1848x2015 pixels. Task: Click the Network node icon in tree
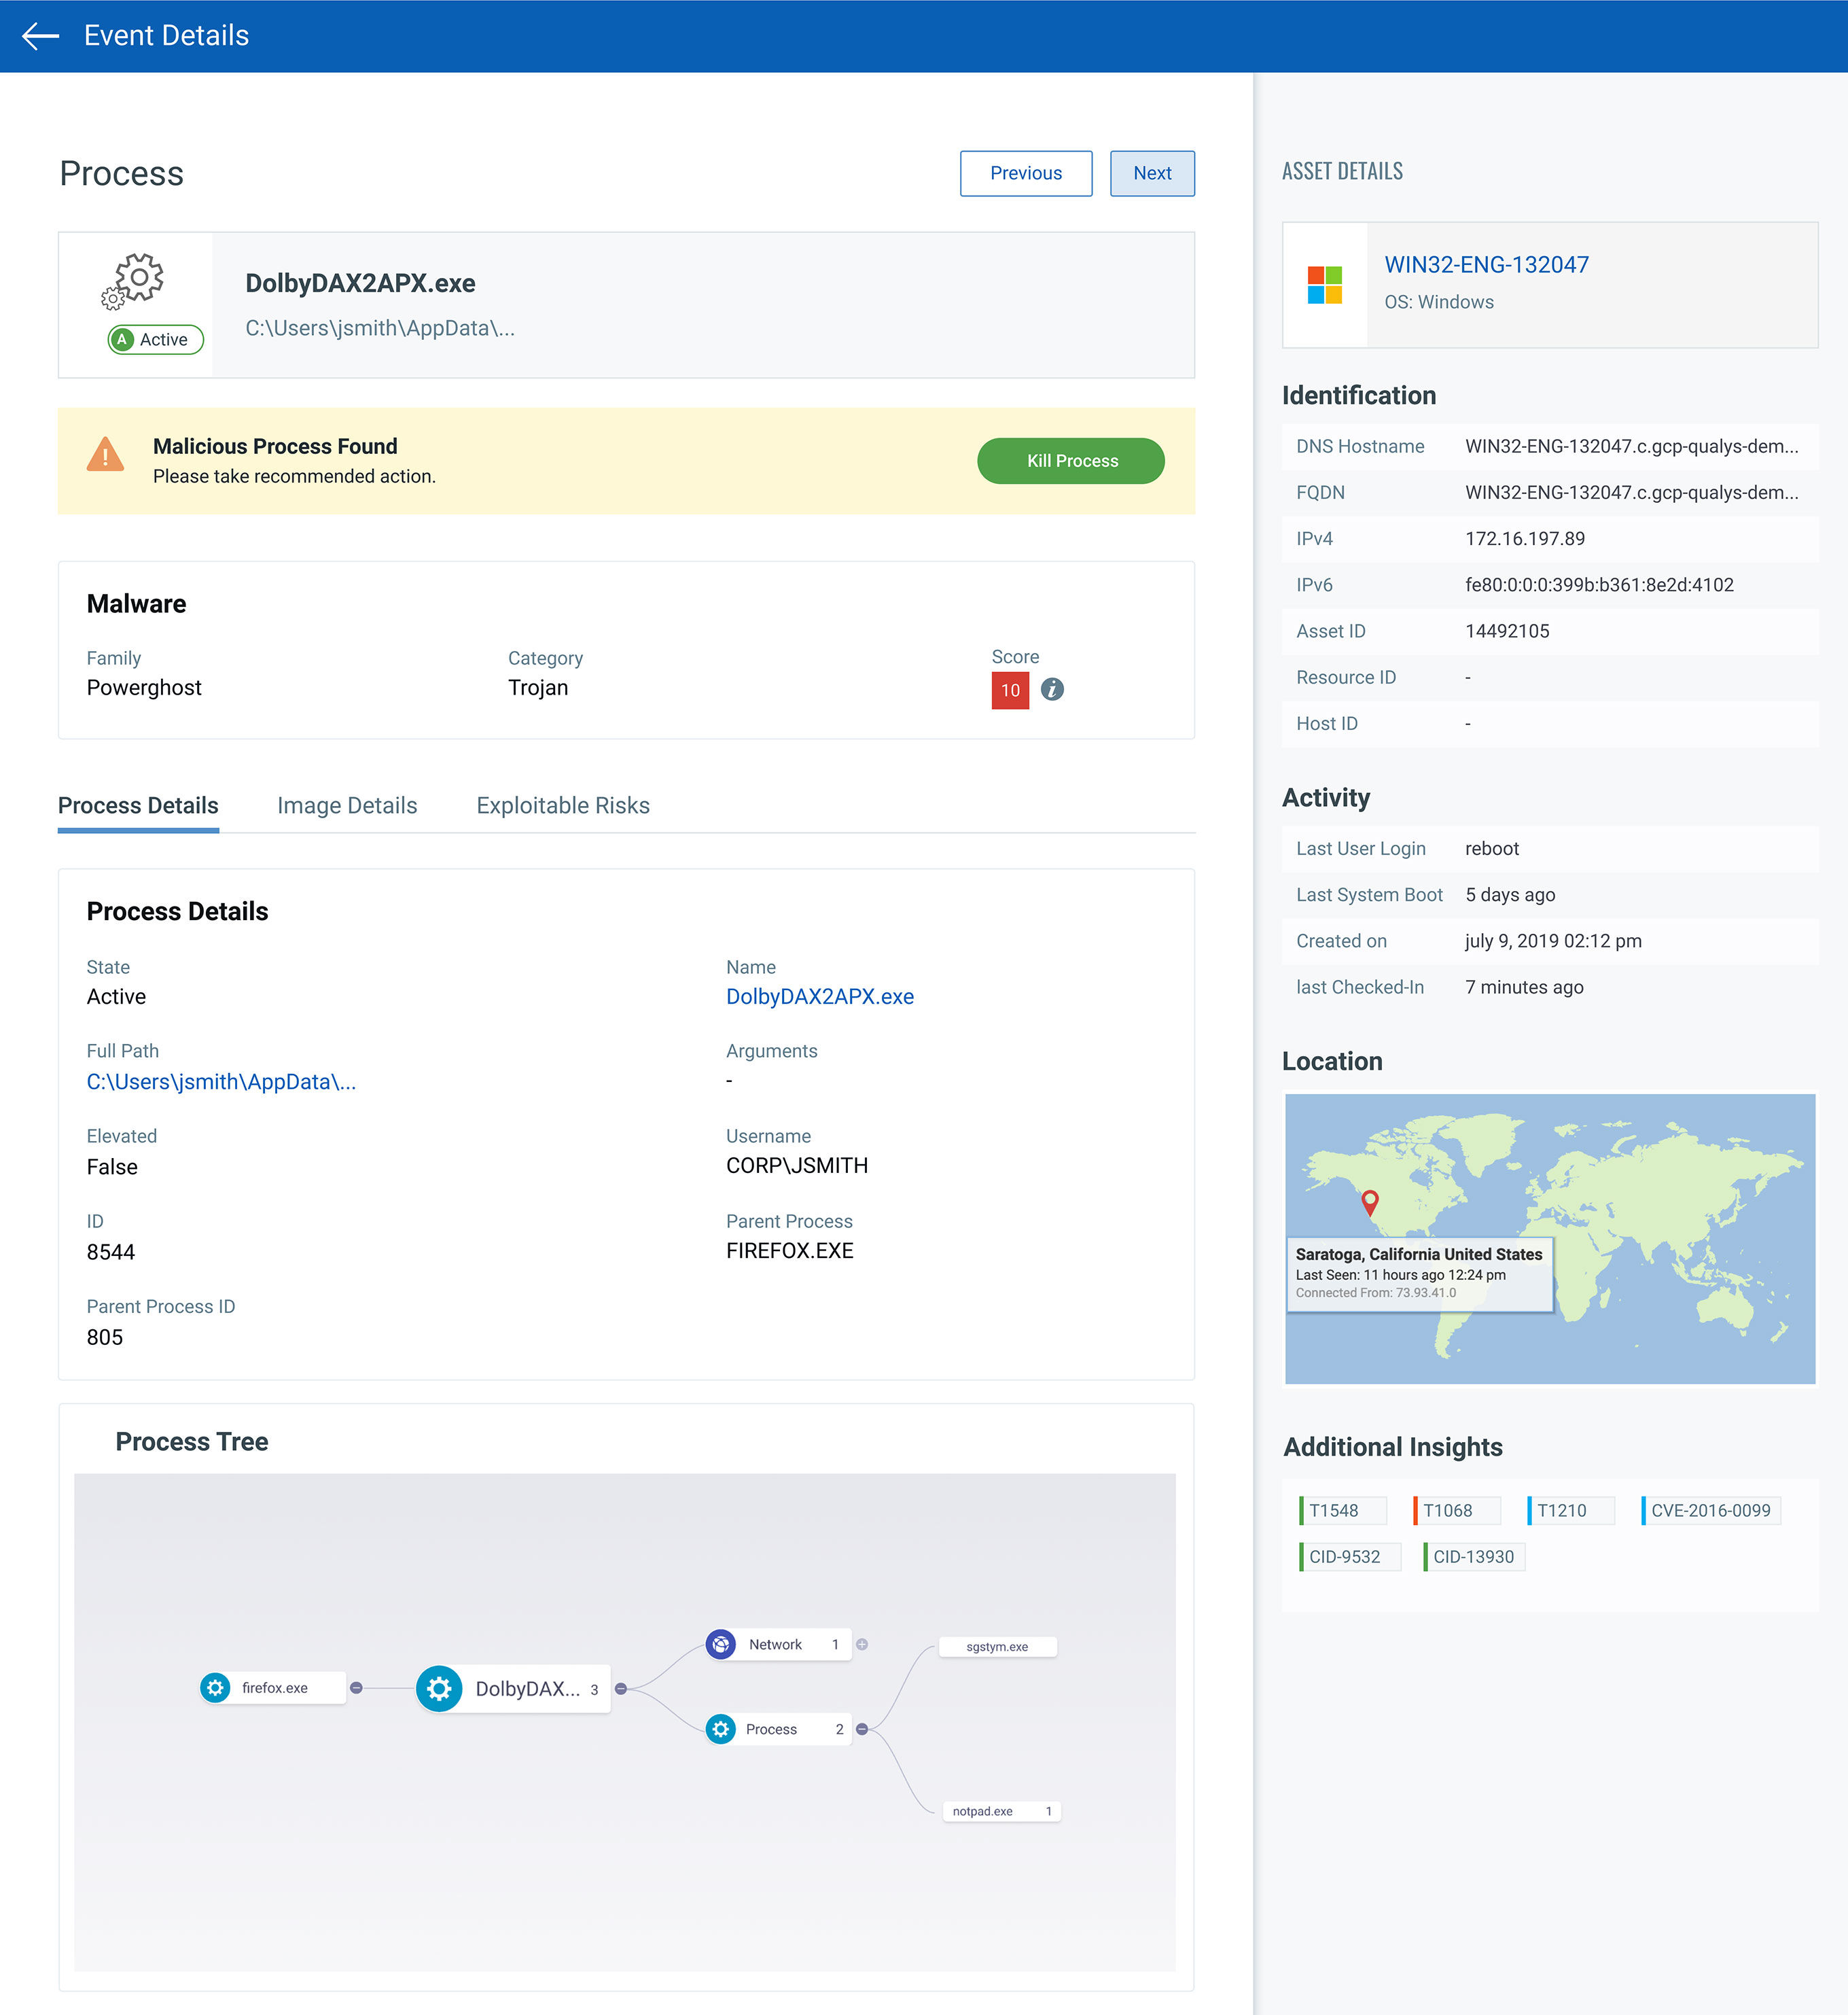[x=721, y=1644]
